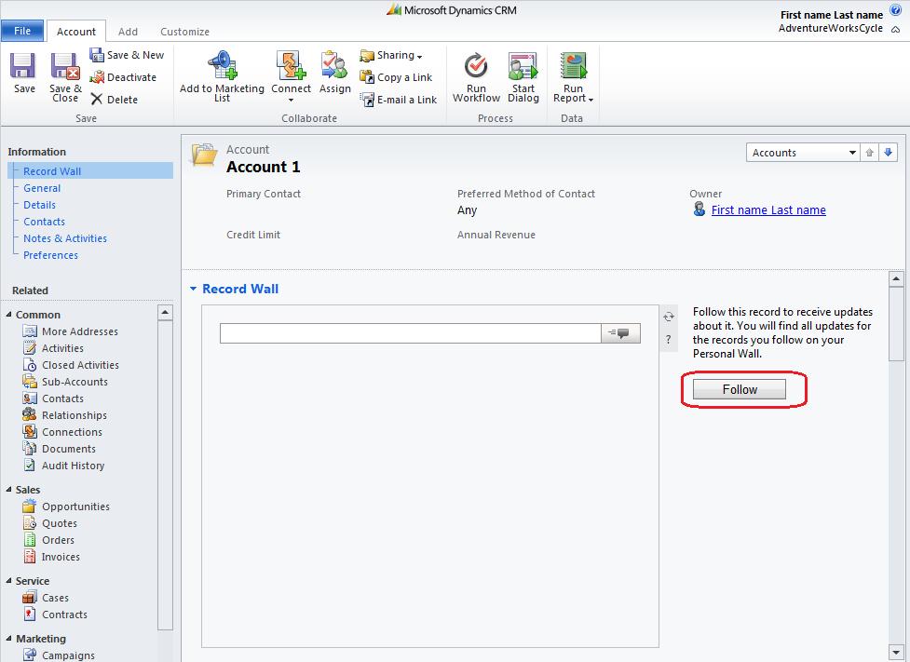Switch to the Customize ribbon tab
This screenshot has height=662, width=910.
(184, 32)
